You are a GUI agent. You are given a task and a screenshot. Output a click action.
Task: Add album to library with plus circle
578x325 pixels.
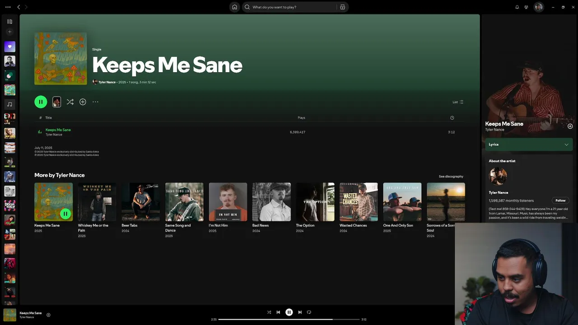tap(83, 102)
